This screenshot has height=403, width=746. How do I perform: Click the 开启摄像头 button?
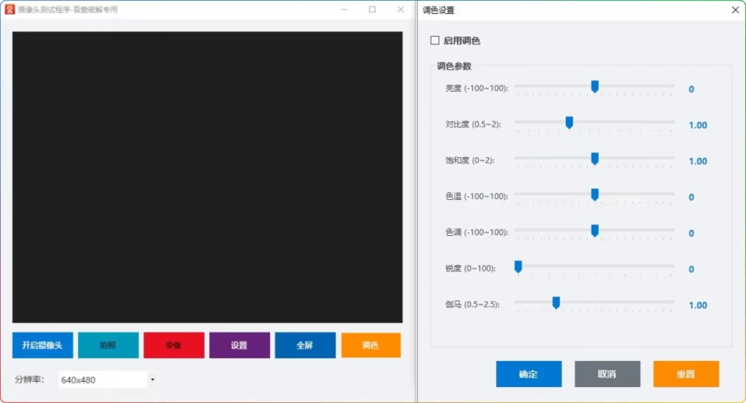(x=43, y=345)
